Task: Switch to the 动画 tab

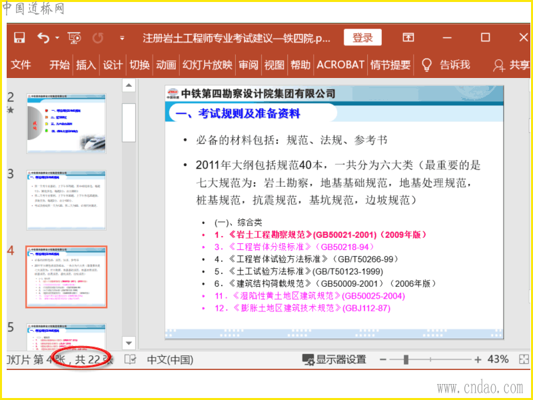Action: [166, 65]
